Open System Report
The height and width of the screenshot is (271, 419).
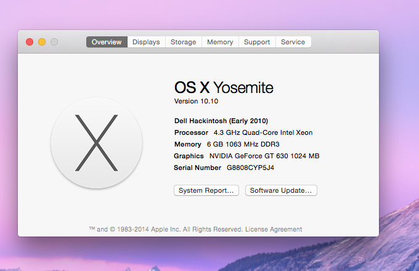tap(206, 191)
